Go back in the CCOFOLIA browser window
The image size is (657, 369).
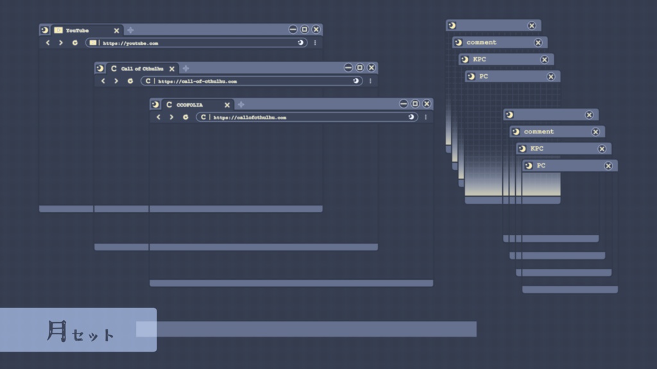click(158, 117)
